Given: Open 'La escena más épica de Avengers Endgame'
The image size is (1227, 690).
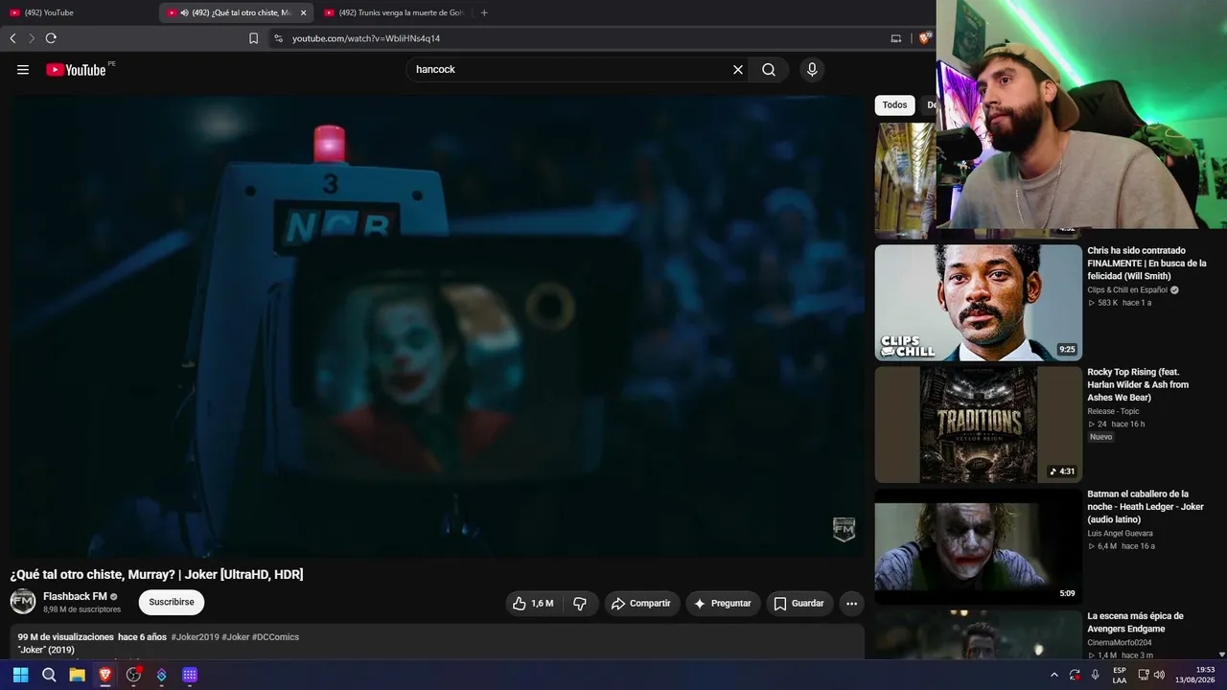Looking at the screenshot, I should [1135, 623].
